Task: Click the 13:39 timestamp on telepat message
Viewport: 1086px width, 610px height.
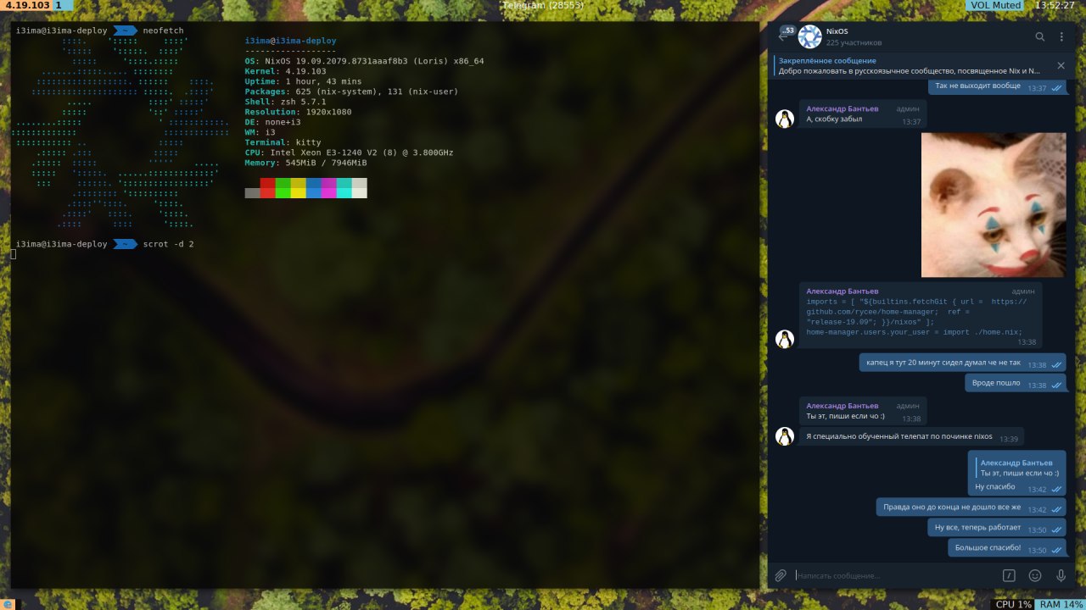Action: [x=1009, y=439]
